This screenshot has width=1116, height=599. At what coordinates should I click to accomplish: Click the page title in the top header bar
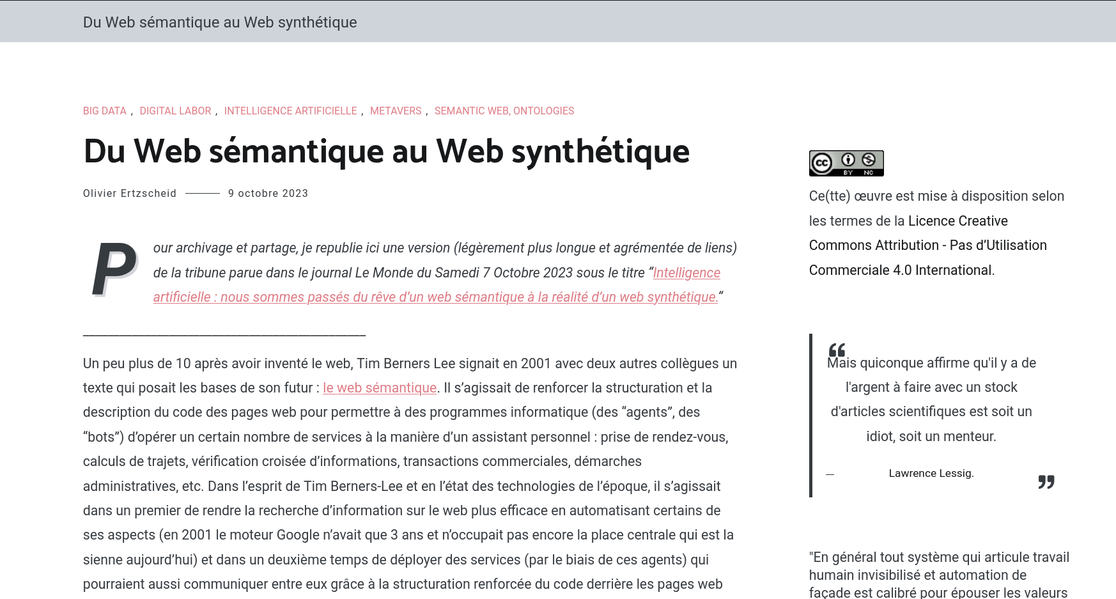[220, 22]
